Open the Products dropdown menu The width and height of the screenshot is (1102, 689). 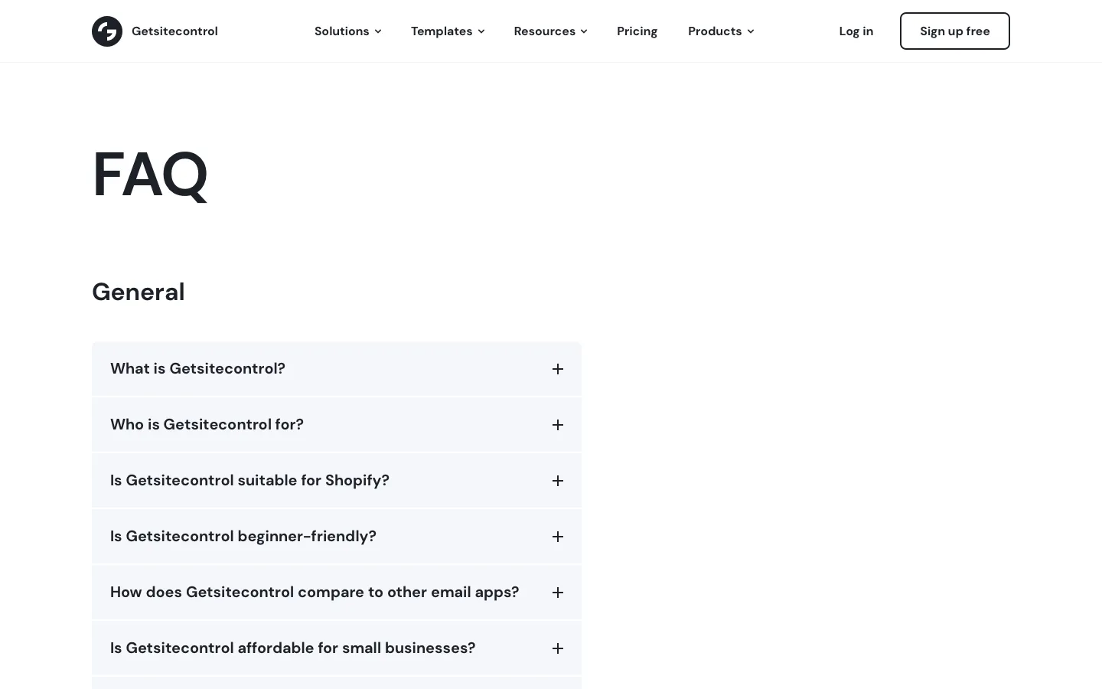(721, 31)
